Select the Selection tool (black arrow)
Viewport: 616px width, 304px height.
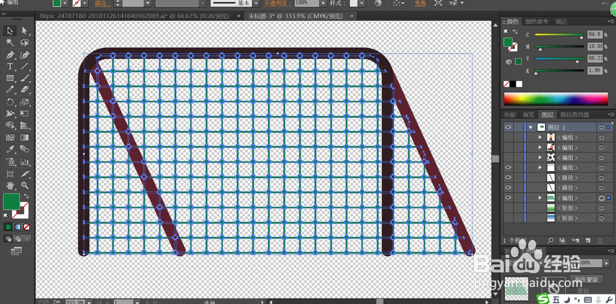point(10,31)
